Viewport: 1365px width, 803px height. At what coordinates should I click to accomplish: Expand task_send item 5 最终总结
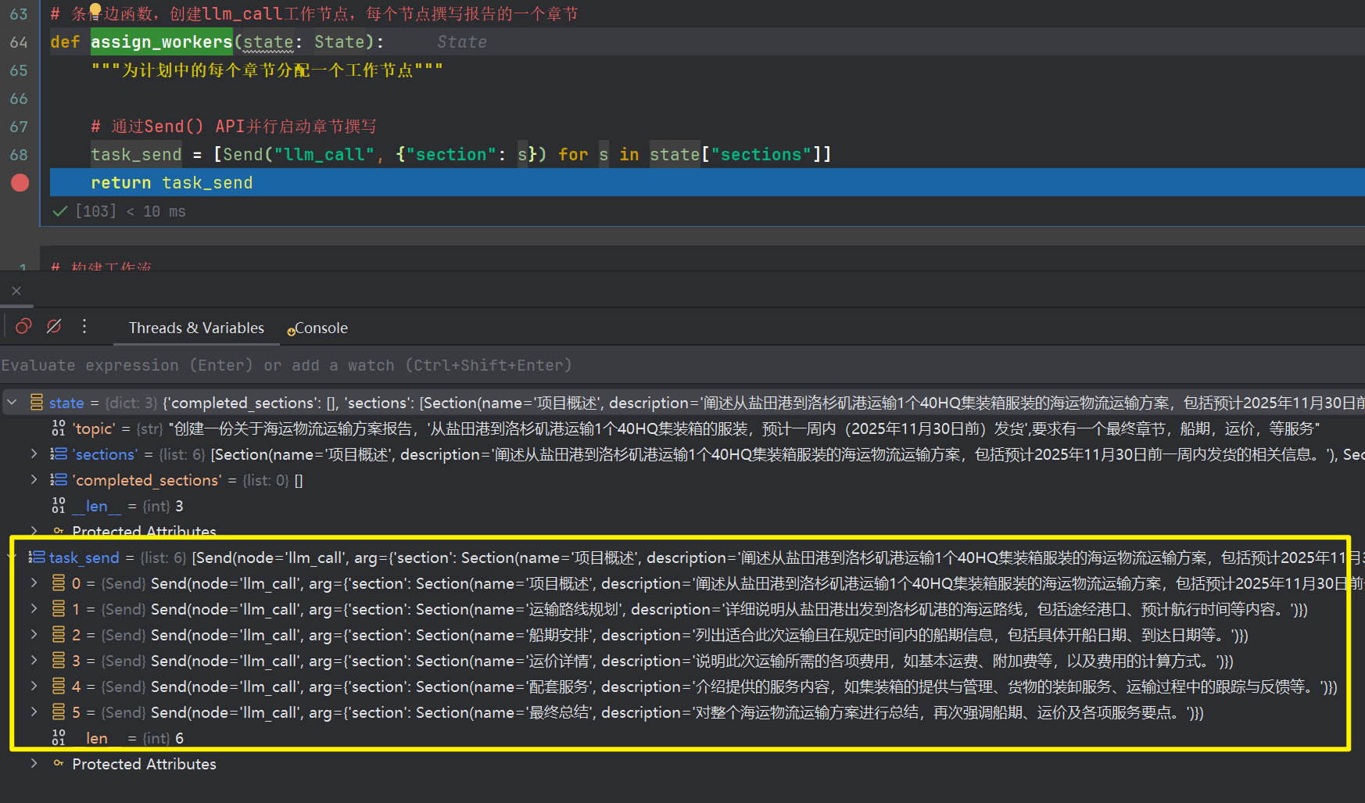click(34, 712)
